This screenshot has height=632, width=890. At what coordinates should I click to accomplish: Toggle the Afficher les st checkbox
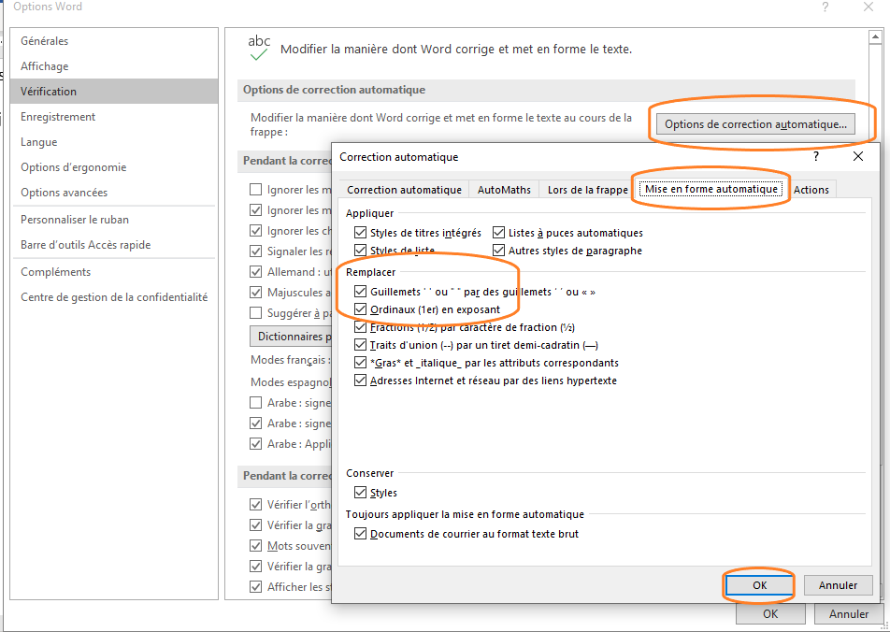pos(256,586)
